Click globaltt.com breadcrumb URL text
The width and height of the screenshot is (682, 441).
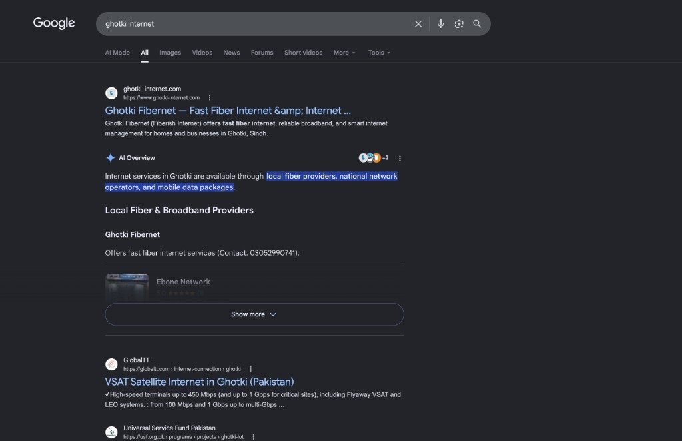(182, 369)
